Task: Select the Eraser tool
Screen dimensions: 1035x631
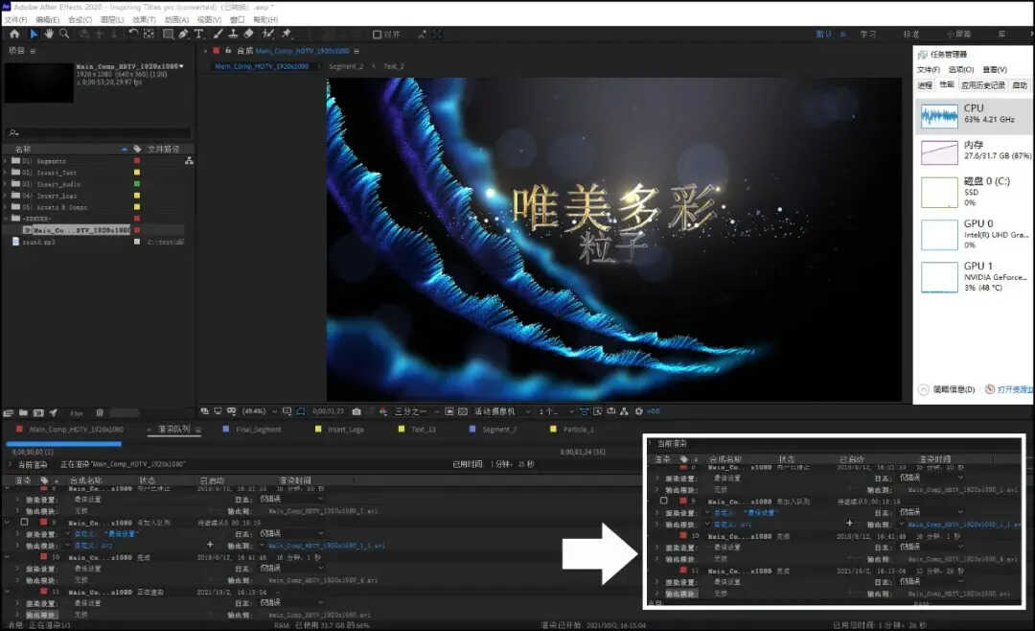Action: pyautogui.click(x=249, y=34)
